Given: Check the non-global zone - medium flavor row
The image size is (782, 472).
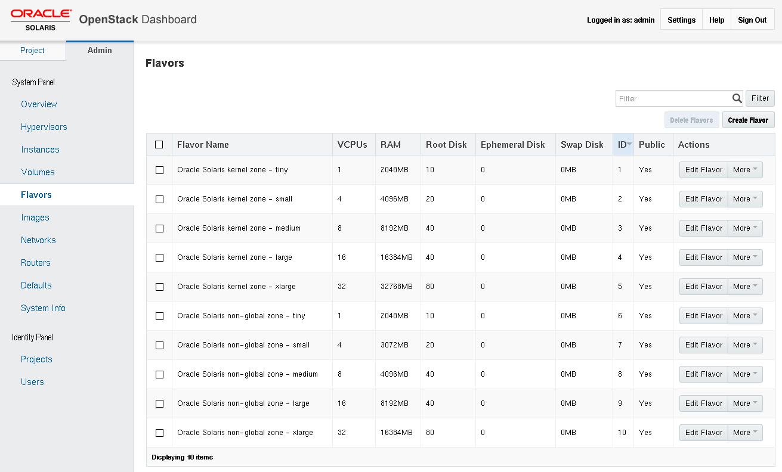Looking at the screenshot, I should 159,374.
